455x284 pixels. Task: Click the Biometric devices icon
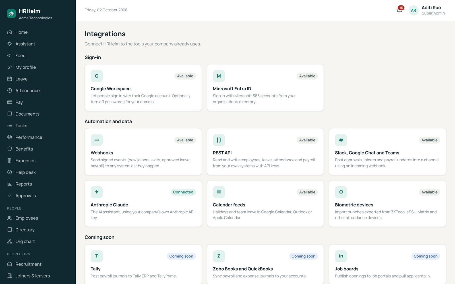point(341,192)
